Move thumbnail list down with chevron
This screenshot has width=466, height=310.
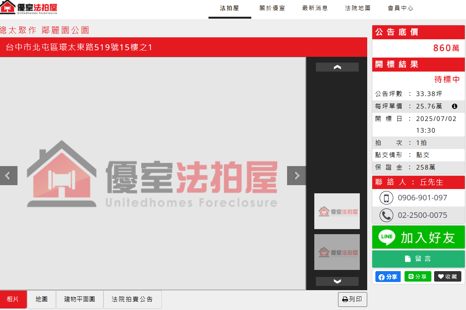click(x=337, y=281)
